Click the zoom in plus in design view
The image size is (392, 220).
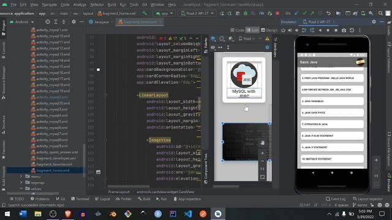[x=262, y=153]
